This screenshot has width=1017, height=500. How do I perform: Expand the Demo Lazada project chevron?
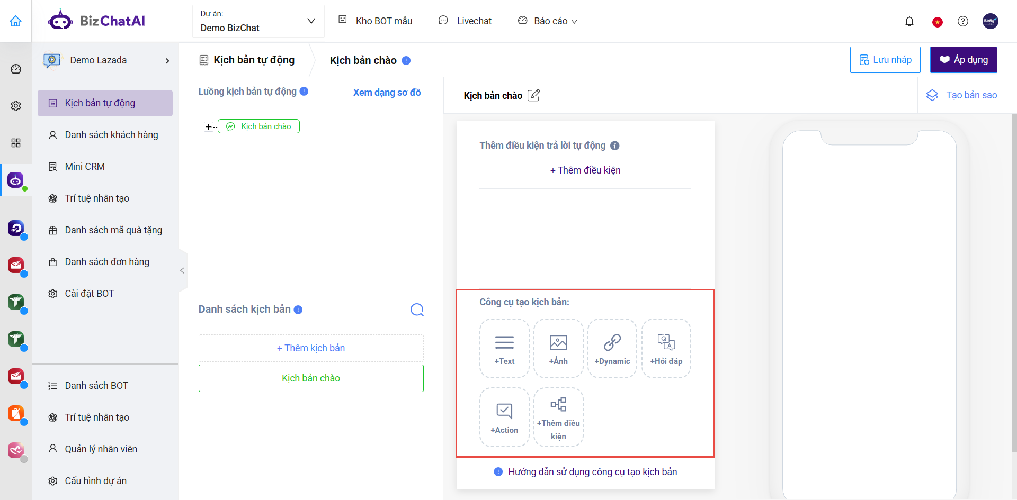click(167, 61)
